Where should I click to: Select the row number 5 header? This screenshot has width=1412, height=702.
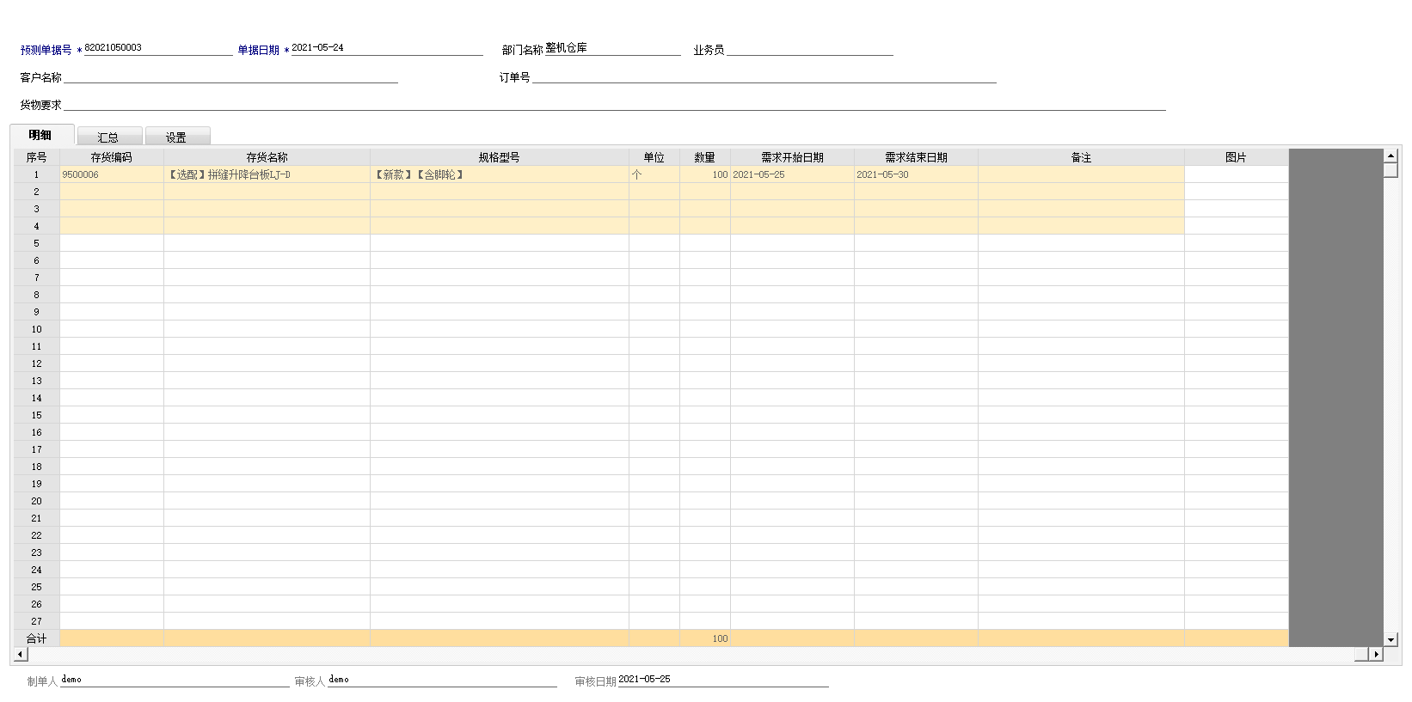[37, 243]
